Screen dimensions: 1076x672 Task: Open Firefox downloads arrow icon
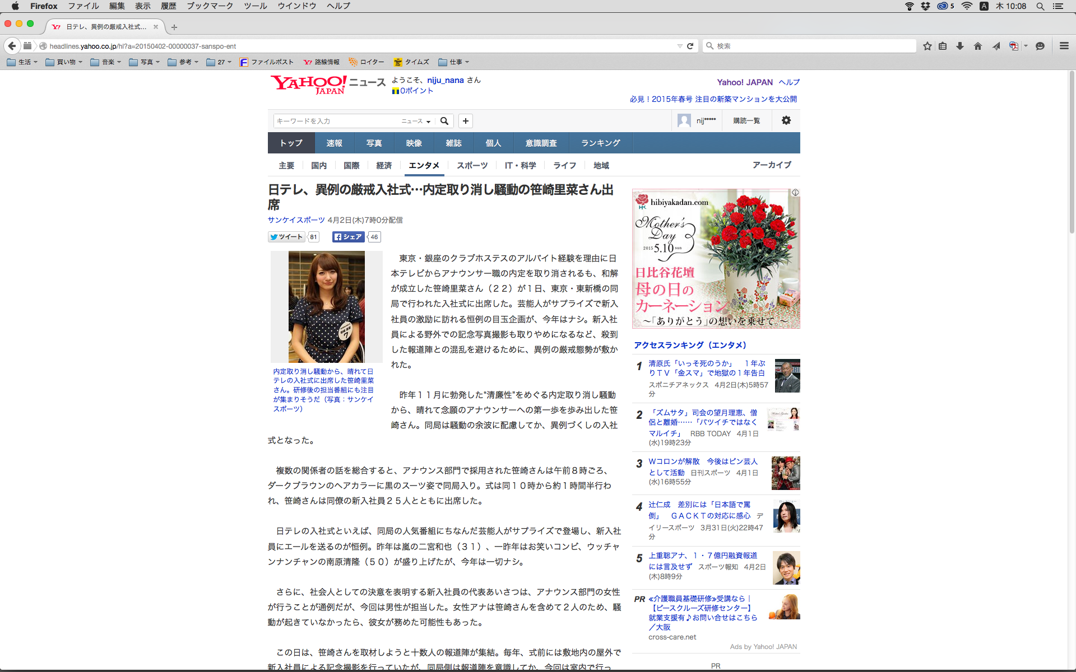tap(960, 46)
